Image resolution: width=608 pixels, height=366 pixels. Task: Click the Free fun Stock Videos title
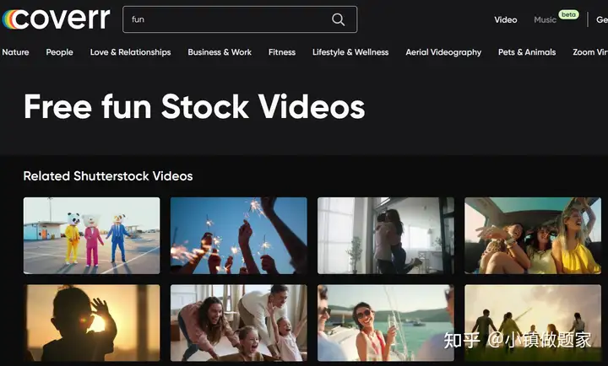[x=194, y=106]
